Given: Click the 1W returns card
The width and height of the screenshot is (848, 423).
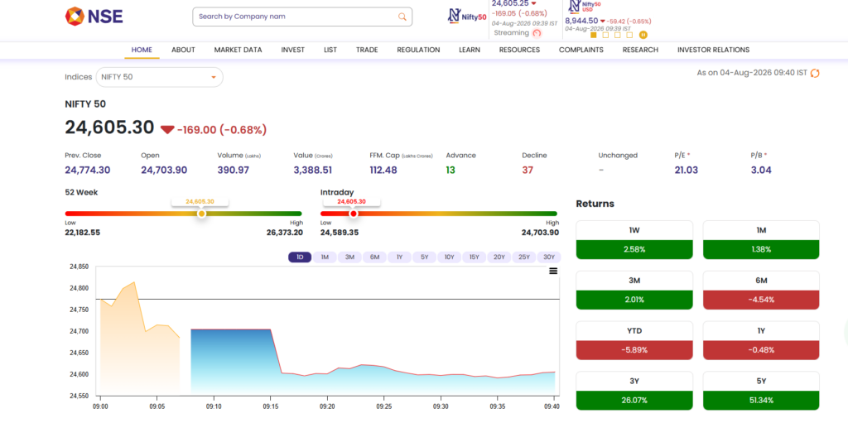Looking at the screenshot, I should coord(634,240).
